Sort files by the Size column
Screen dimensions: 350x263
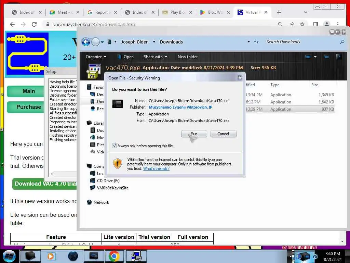[315, 85]
